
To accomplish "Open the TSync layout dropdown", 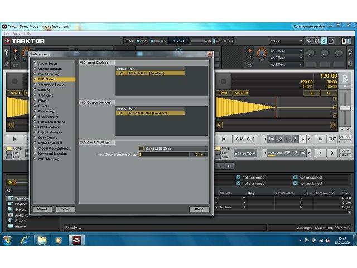I will coord(286,41).
